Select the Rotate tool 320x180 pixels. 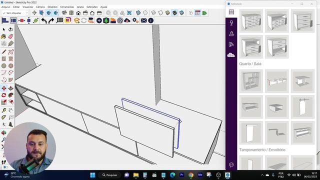(x=3, y=95)
